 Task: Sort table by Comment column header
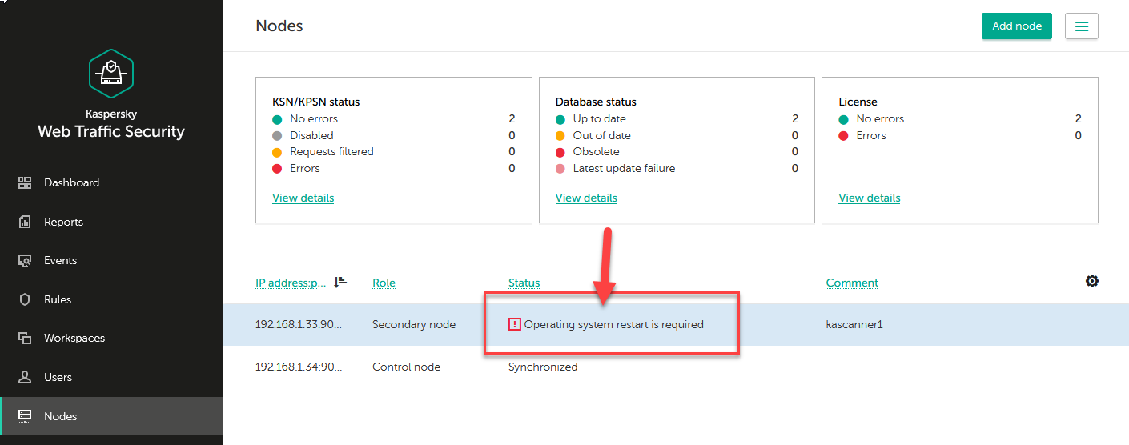[x=852, y=283]
